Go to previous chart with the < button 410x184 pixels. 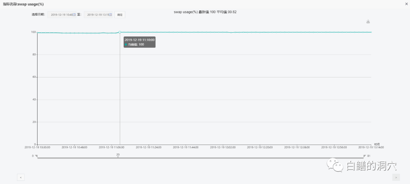[20, 177]
